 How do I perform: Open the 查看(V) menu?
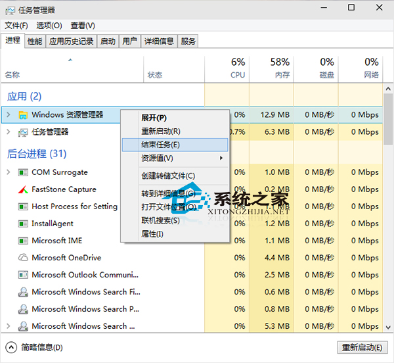tap(83, 26)
